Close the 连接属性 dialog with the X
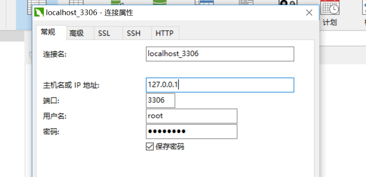This screenshot has height=177, width=366. (x=309, y=13)
